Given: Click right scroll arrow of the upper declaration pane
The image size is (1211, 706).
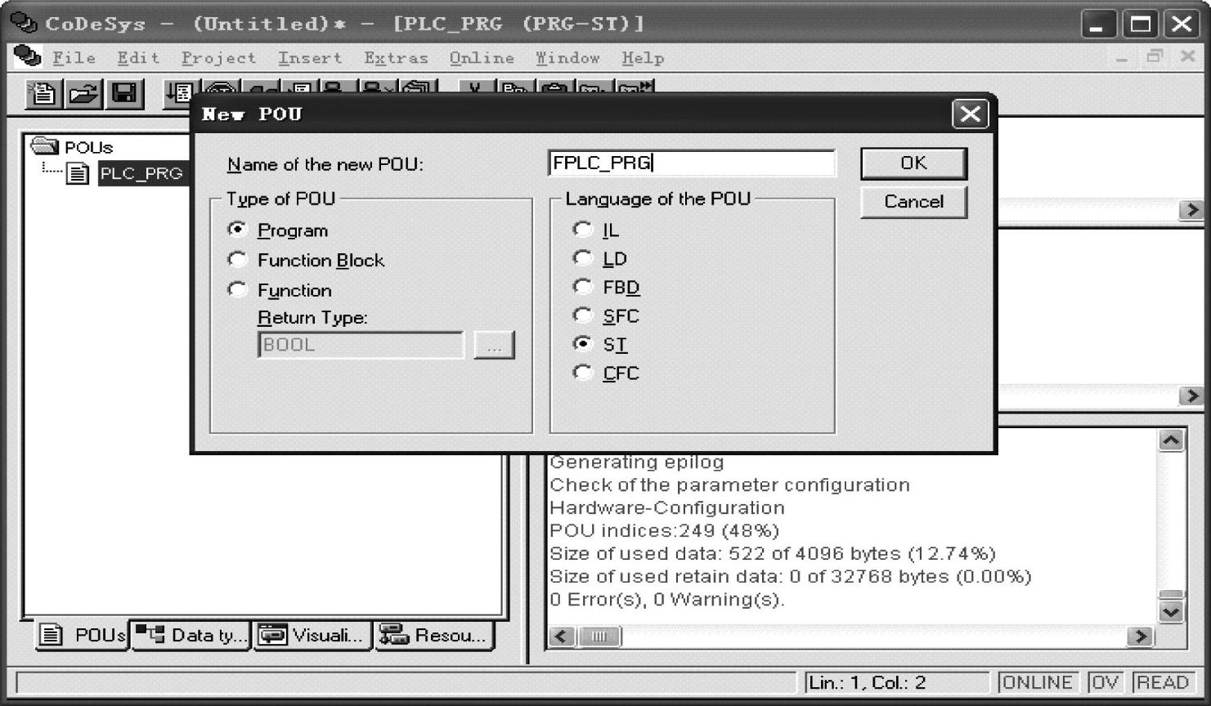Looking at the screenshot, I should pyautogui.click(x=1191, y=210).
